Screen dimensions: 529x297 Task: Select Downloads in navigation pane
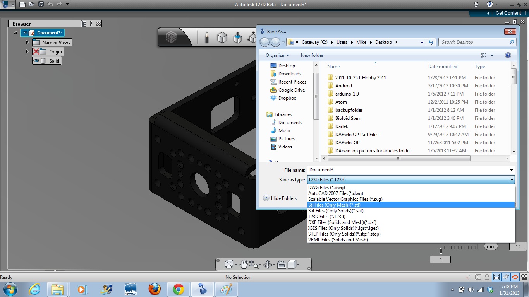point(290,74)
